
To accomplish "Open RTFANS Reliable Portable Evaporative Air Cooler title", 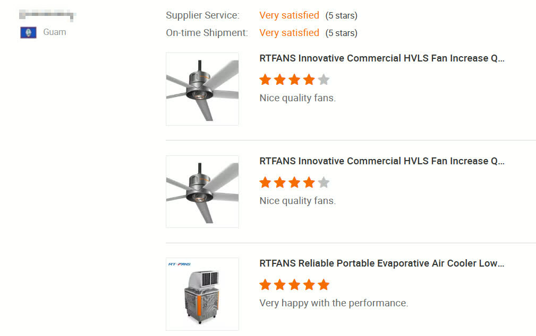I will tap(381, 263).
